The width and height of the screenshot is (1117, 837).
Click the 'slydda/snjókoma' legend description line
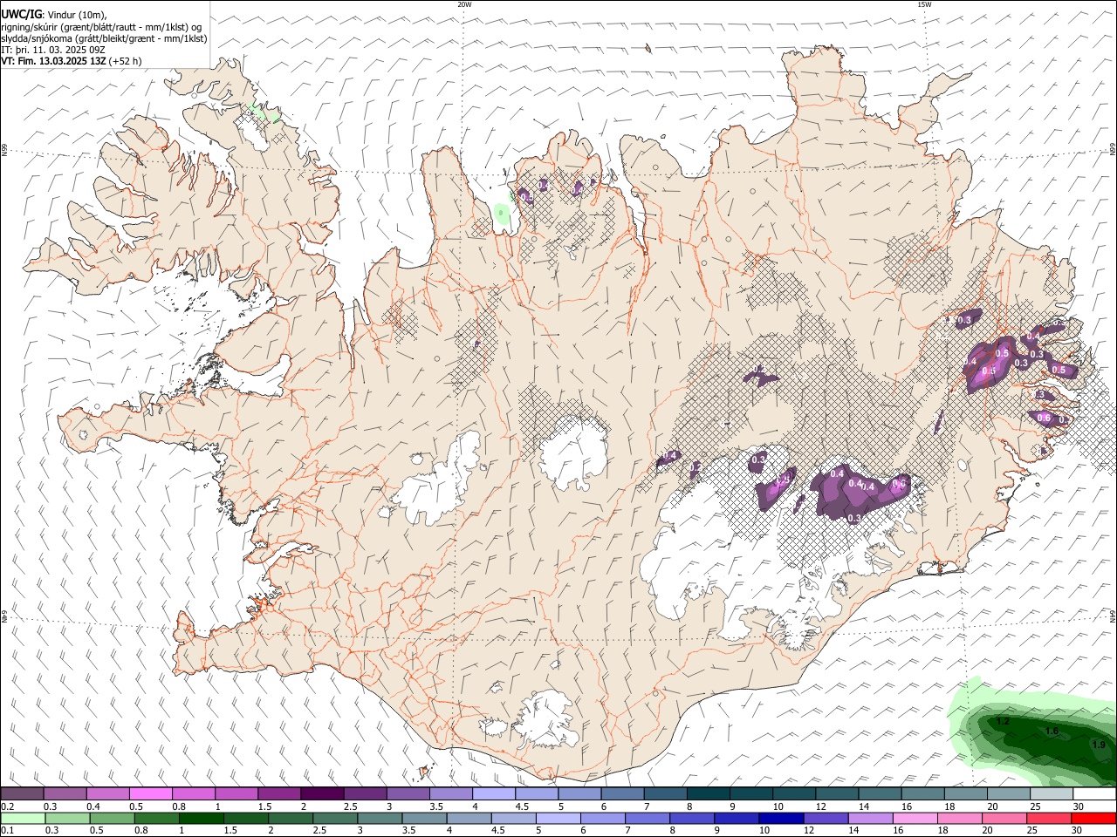click(x=104, y=38)
